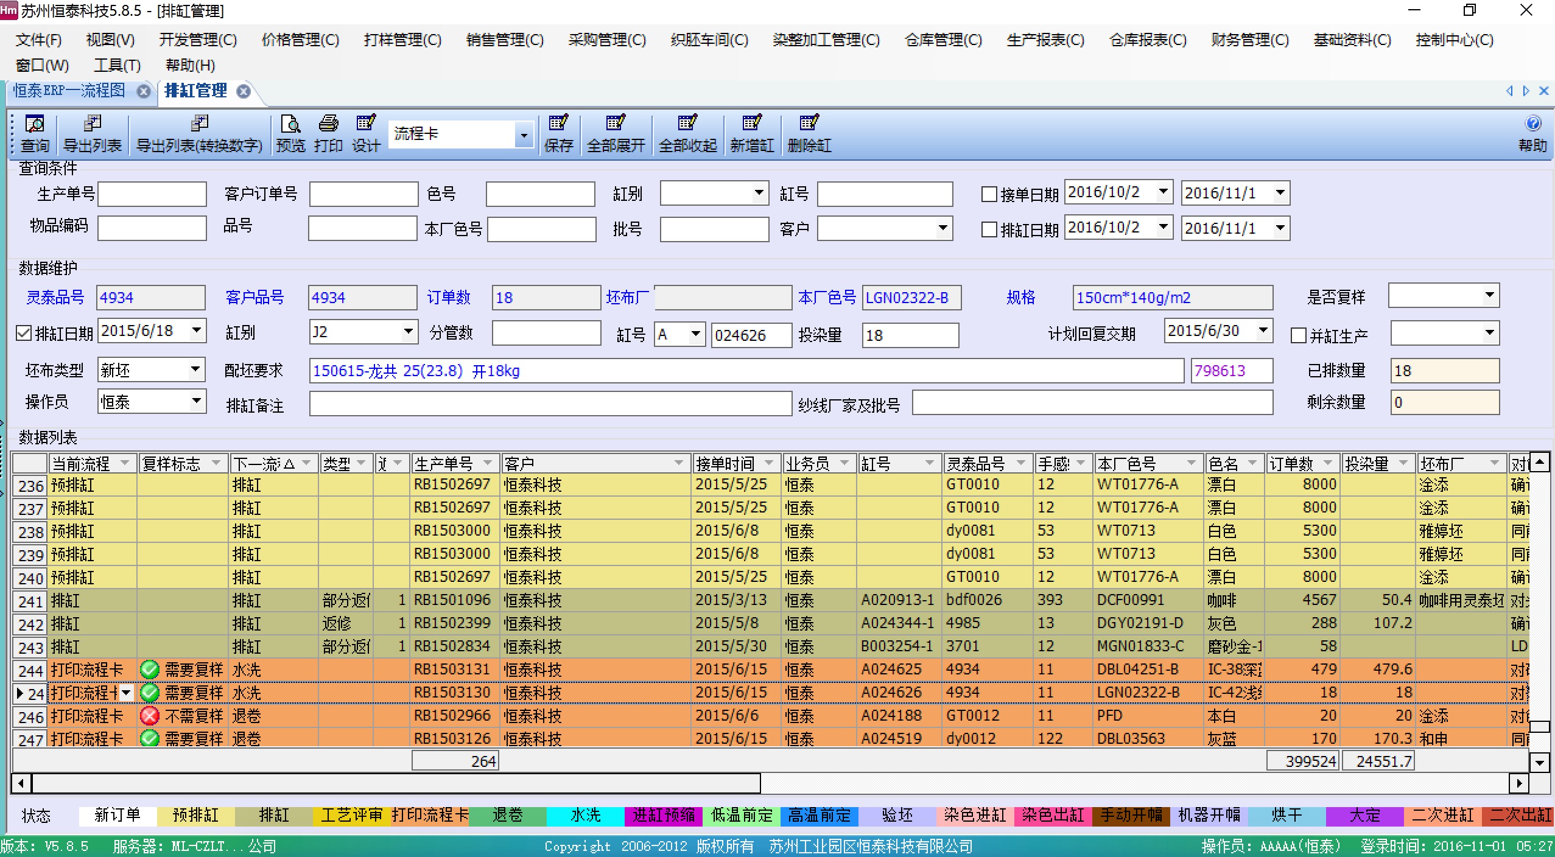The height and width of the screenshot is (857, 1555).
Task: Click green 需要复样 icon in row 244
Action: click(x=149, y=670)
